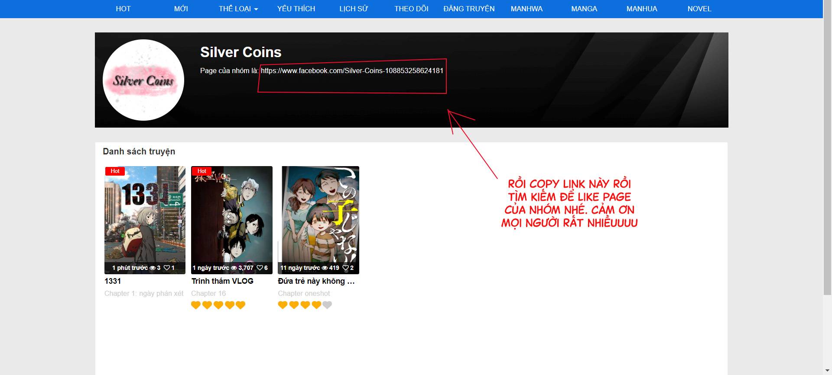
Task: Click the Hot badge on Trinh thám VLOG
Action: click(x=201, y=171)
